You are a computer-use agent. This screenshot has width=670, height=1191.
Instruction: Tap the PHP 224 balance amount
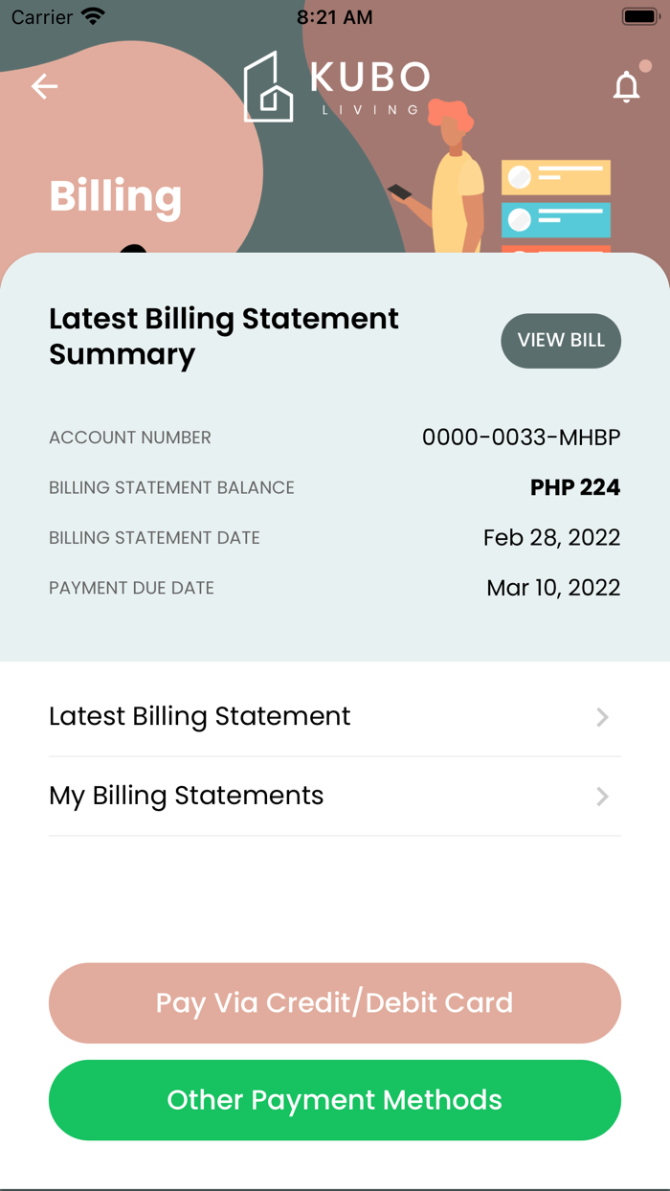[574, 487]
